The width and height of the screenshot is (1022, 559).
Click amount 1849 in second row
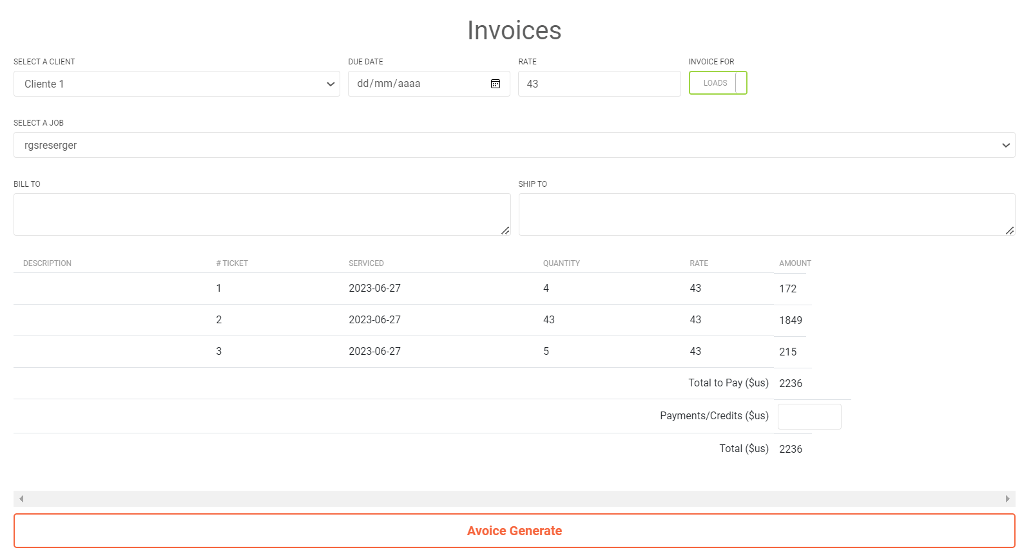click(791, 321)
